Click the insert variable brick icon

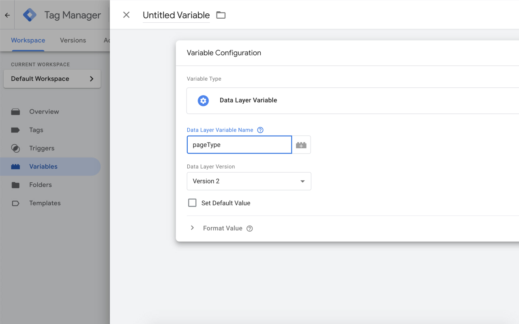click(301, 145)
